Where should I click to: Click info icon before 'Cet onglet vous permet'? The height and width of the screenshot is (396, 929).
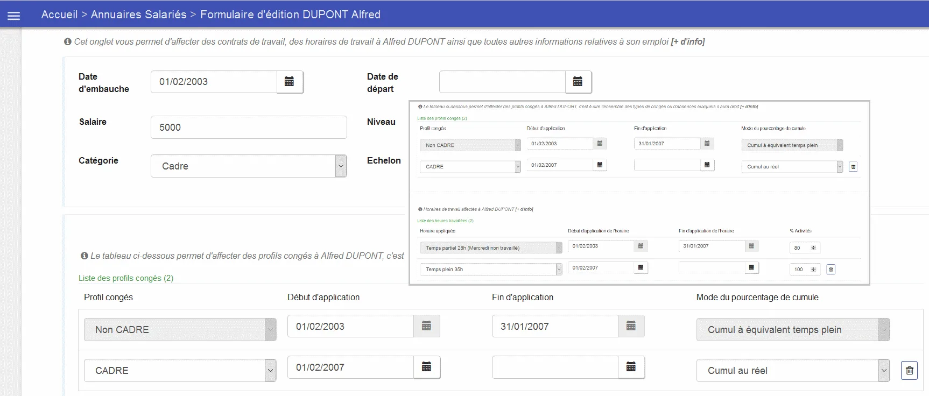68,41
